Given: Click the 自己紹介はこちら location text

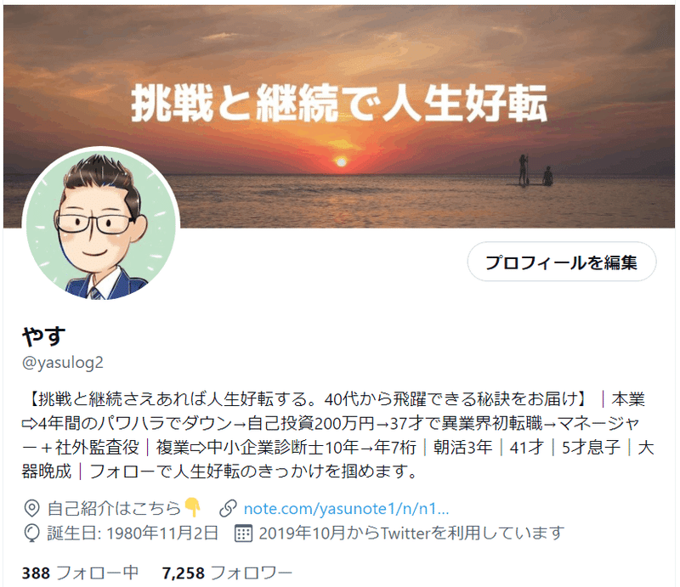Looking at the screenshot, I should coord(114,509).
